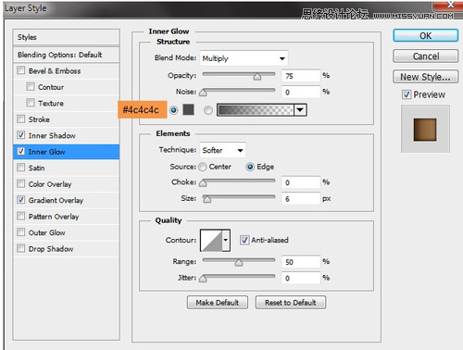Enable the Stroke effect checkbox
The width and height of the screenshot is (463, 350).
click(x=21, y=119)
